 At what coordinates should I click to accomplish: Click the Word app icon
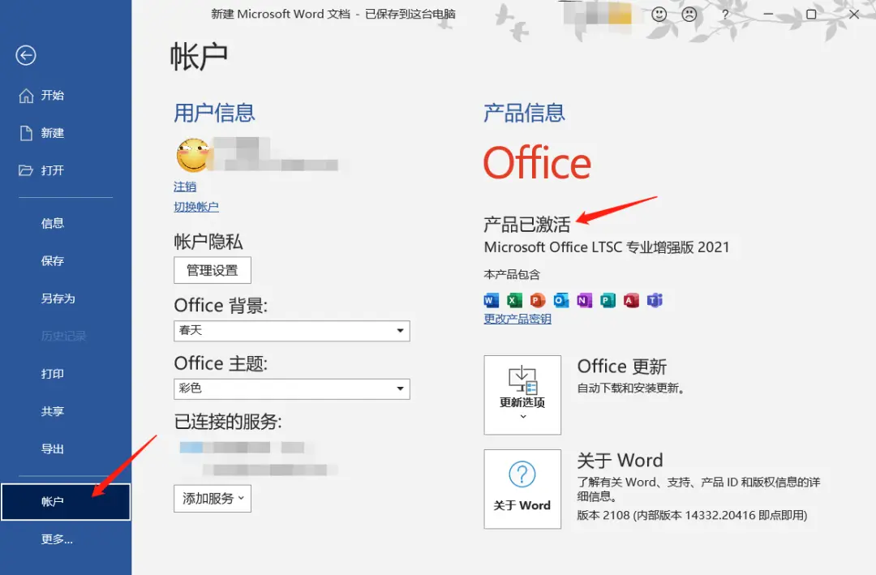click(491, 301)
